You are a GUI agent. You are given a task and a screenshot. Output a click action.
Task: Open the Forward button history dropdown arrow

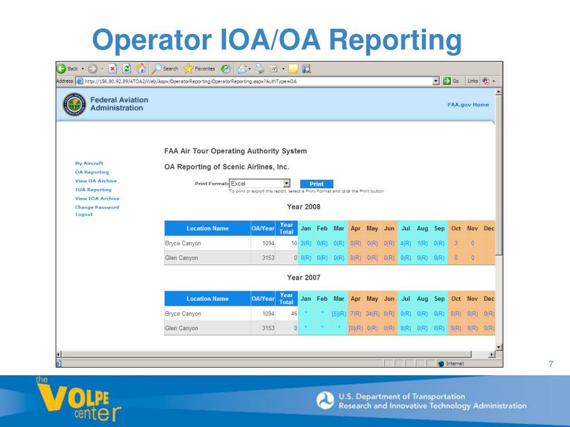(x=102, y=68)
